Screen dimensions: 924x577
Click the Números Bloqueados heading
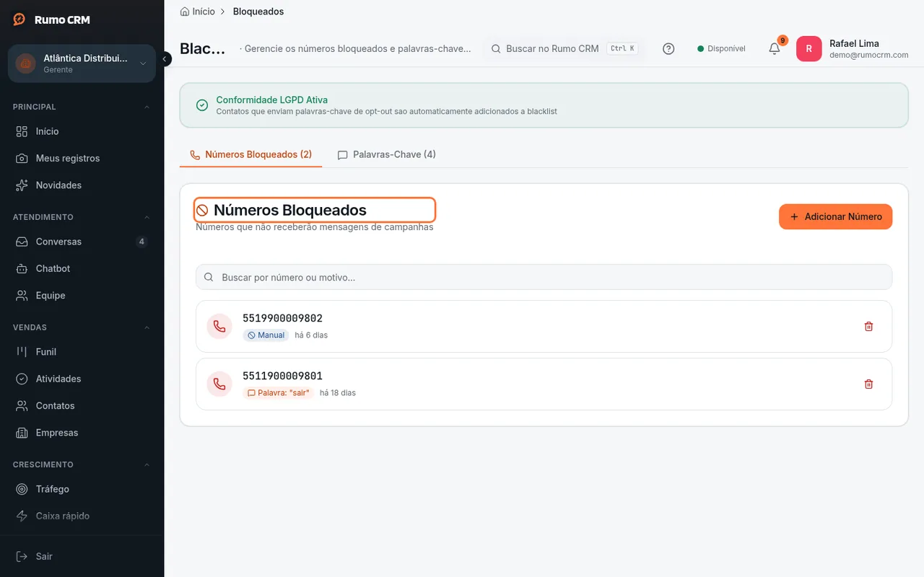coord(290,210)
